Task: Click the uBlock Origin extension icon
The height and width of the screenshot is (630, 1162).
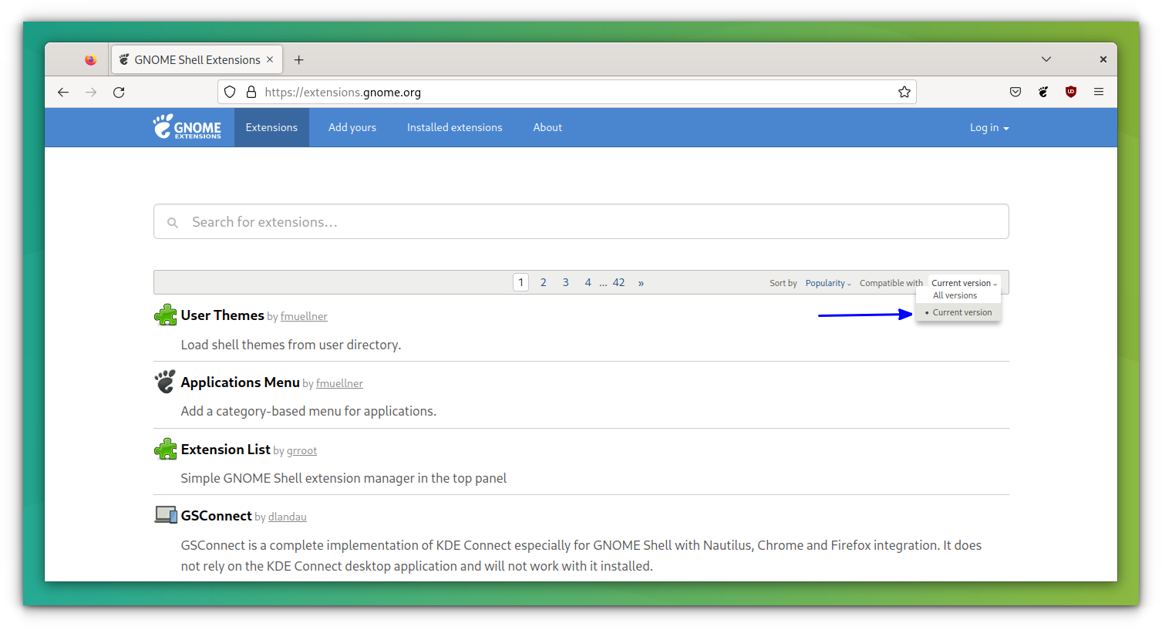Action: (x=1071, y=92)
